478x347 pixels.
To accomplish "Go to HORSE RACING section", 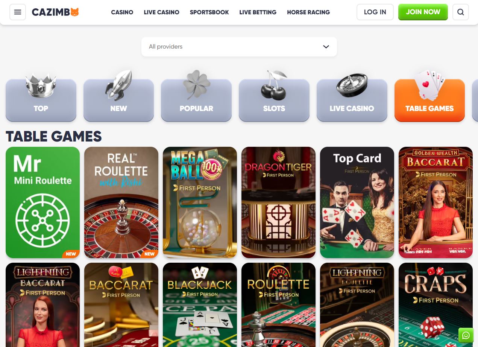I will [x=308, y=12].
